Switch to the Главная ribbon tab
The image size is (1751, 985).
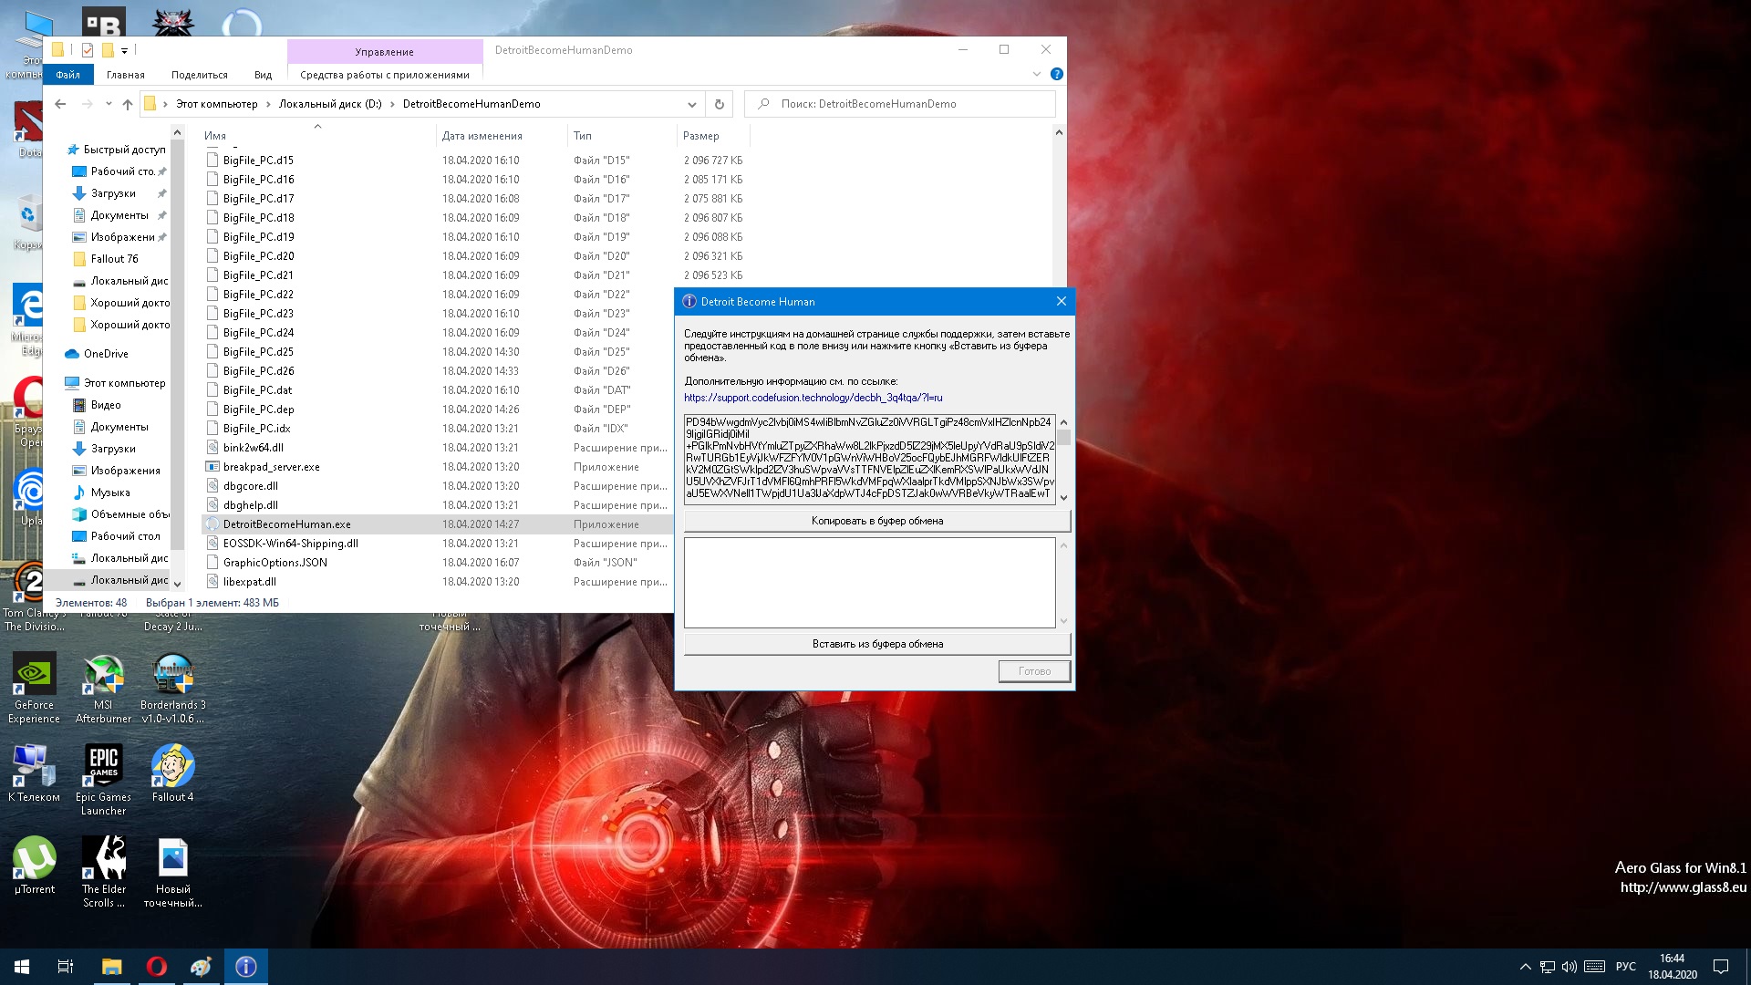point(125,75)
